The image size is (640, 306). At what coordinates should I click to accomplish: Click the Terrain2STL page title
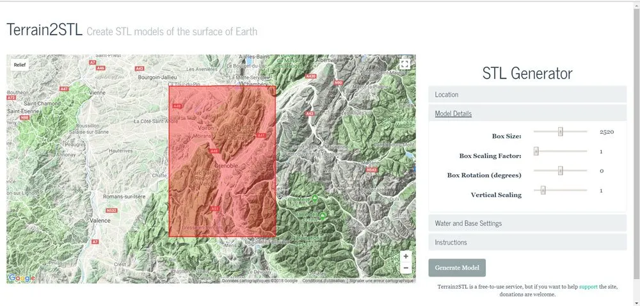pyautogui.click(x=45, y=30)
